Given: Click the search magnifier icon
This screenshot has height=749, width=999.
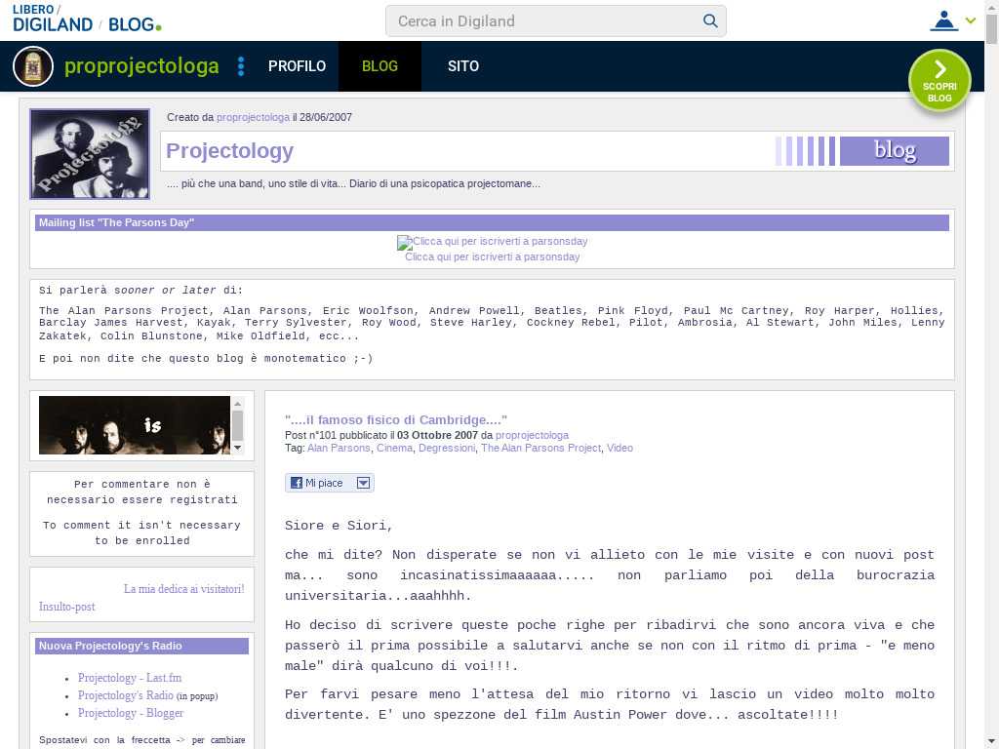Looking at the screenshot, I should coord(710,20).
